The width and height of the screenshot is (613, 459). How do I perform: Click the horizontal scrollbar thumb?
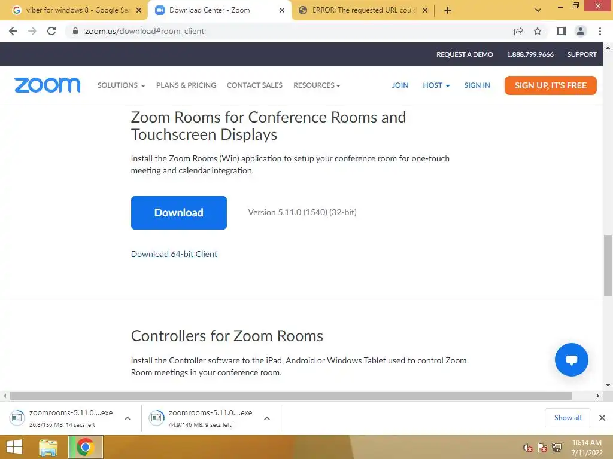pyautogui.click(x=291, y=396)
